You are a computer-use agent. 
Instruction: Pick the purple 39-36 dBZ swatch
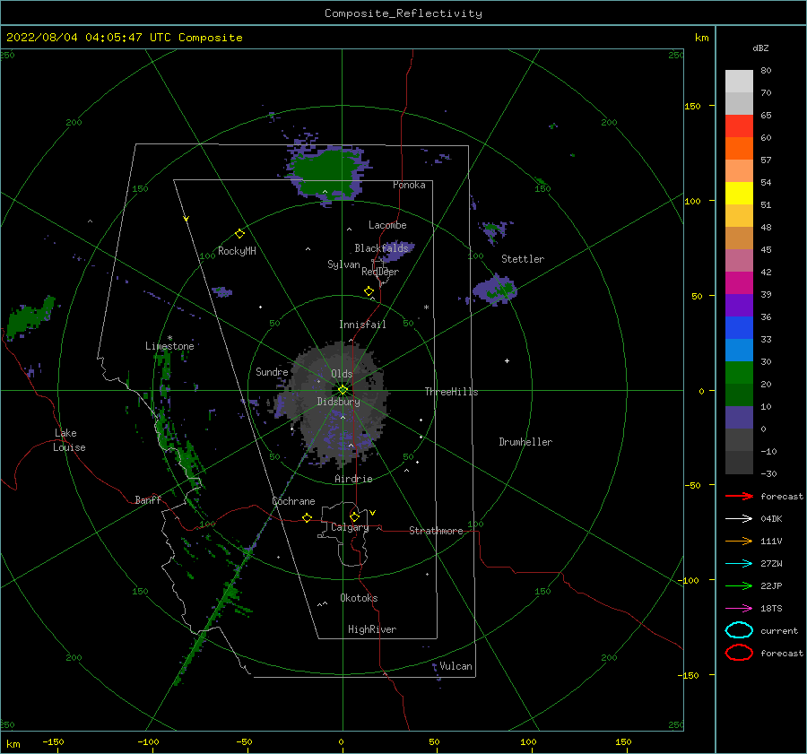tap(739, 305)
